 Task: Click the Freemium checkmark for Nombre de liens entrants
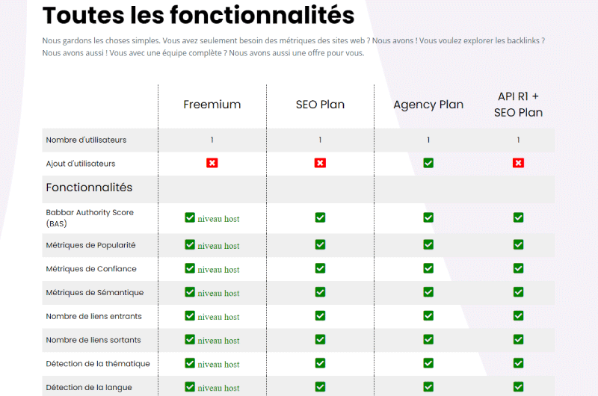click(190, 315)
